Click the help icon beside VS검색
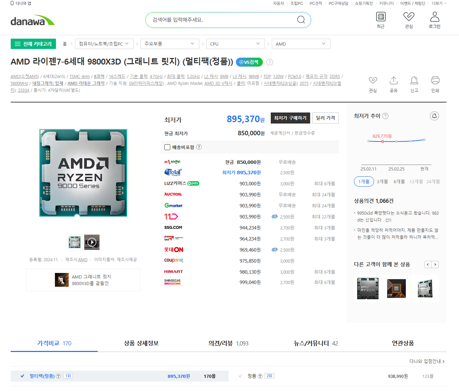The height and width of the screenshot is (392, 459). [270, 62]
